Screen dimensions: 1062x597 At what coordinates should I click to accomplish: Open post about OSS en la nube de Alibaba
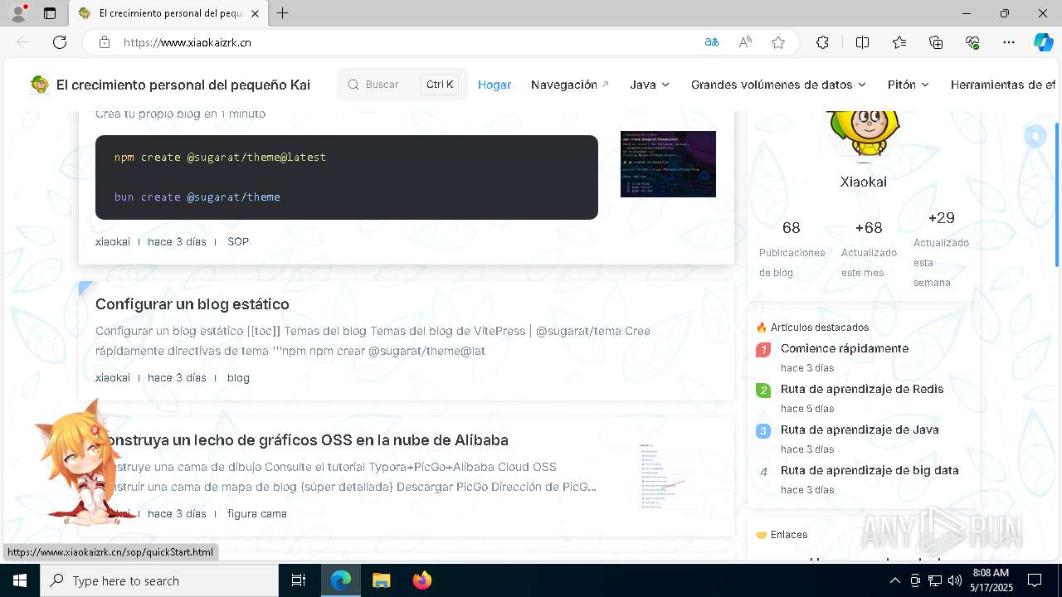click(x=302, y=440)
